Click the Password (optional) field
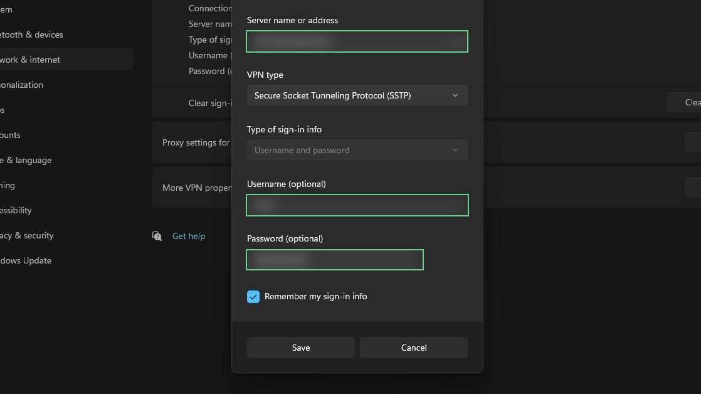This screenshot has width=701, height=394. pyautogui.click(x=334, y=259)
